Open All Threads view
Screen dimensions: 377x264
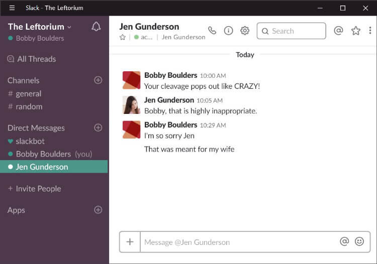[32, 59]
